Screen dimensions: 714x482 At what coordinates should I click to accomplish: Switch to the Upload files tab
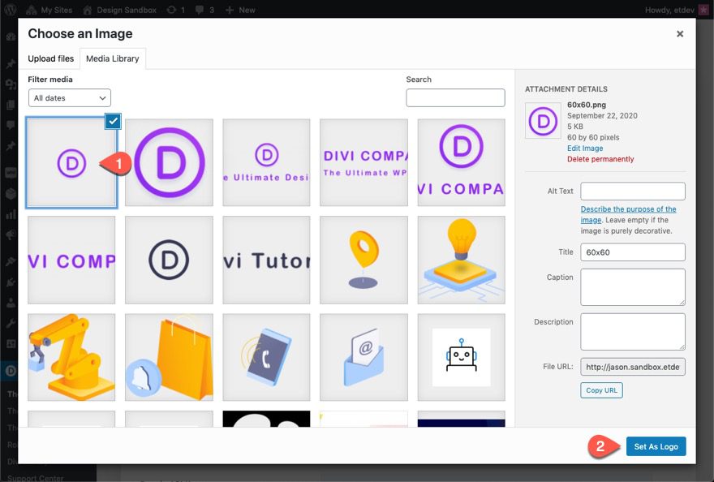tap(50, 58)
